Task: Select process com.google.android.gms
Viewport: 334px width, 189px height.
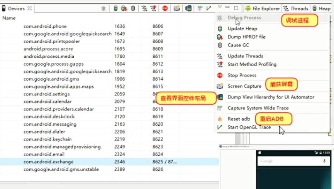Action: pyautogui.click(x=51, y=79)
